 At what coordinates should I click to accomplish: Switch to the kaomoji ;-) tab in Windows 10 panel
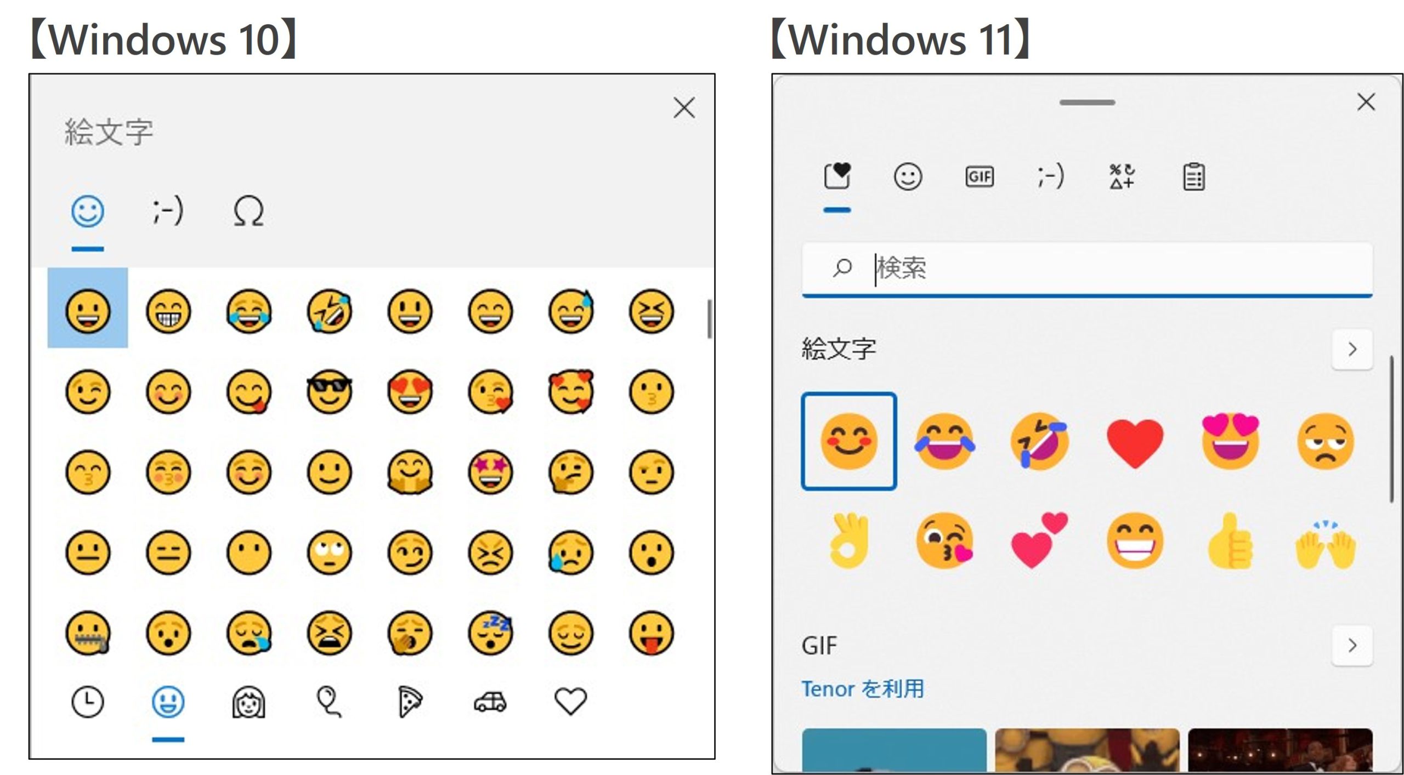tap(167, 211)
